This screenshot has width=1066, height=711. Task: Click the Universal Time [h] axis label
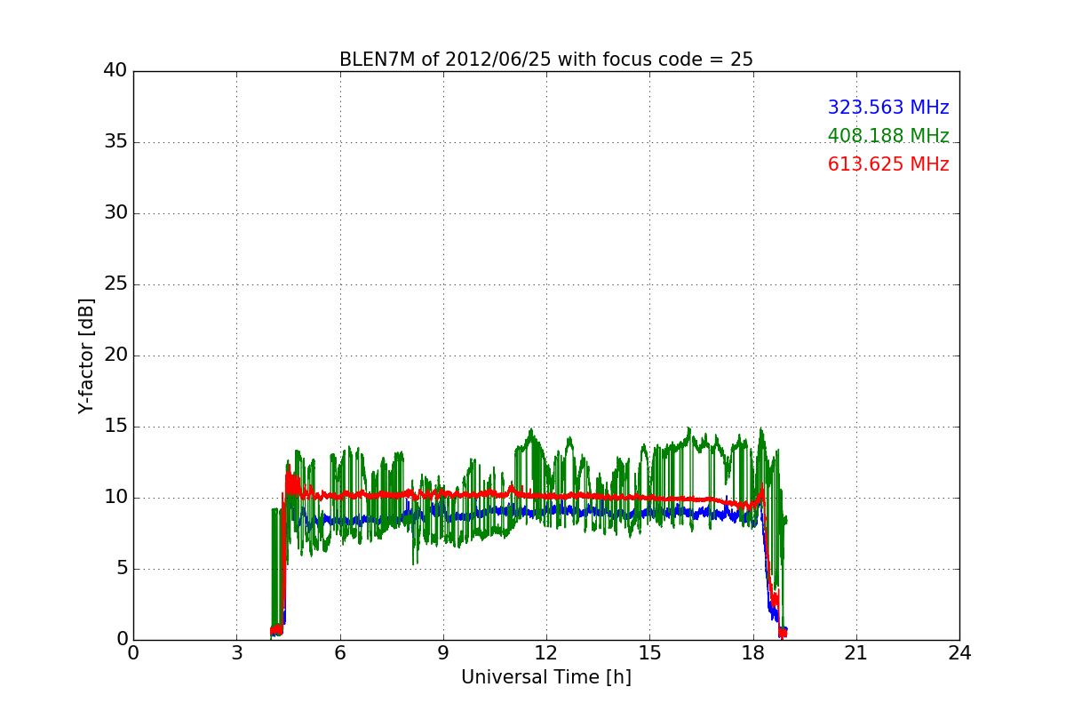pos(546,677)
